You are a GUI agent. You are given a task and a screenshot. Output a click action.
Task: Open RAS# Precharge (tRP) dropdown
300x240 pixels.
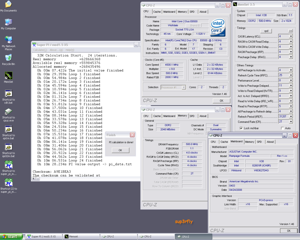pos(291,52)
